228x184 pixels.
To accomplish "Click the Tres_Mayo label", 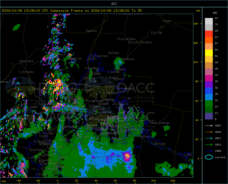I will click(x=92, y=68).
